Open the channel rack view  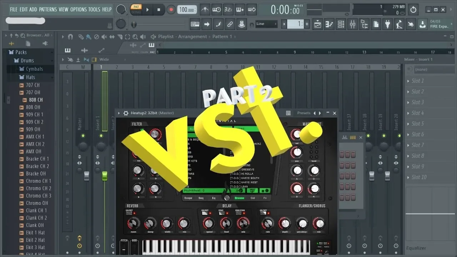(x=341, y=24)
